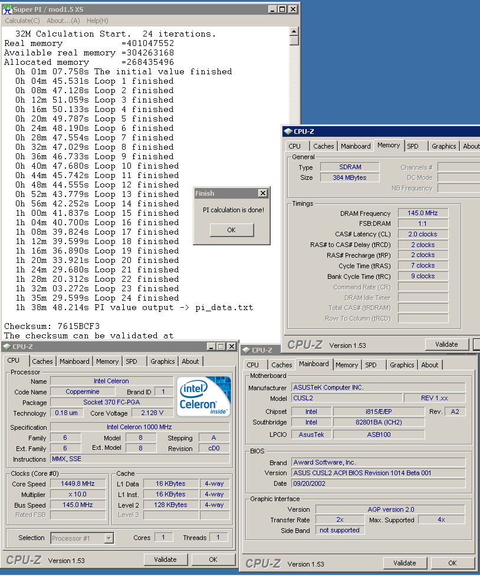
Task: Click the Super PI title bar icon
Action: [x=8, y=9]
